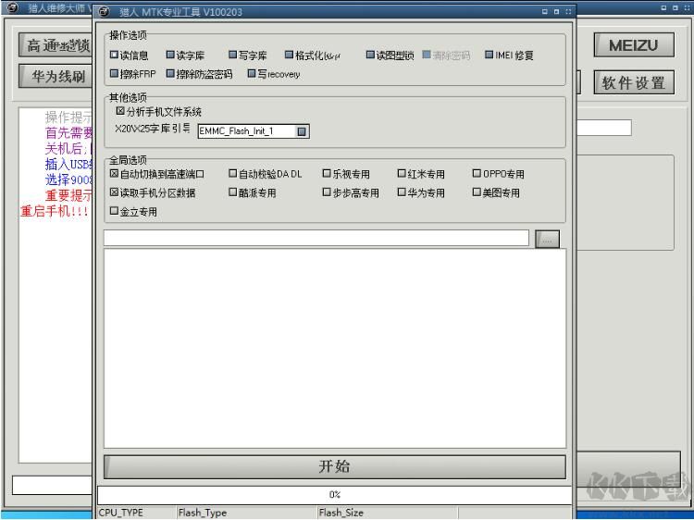
Task: Check the 步步高专用 option
Action: click(x=327, y=192)
